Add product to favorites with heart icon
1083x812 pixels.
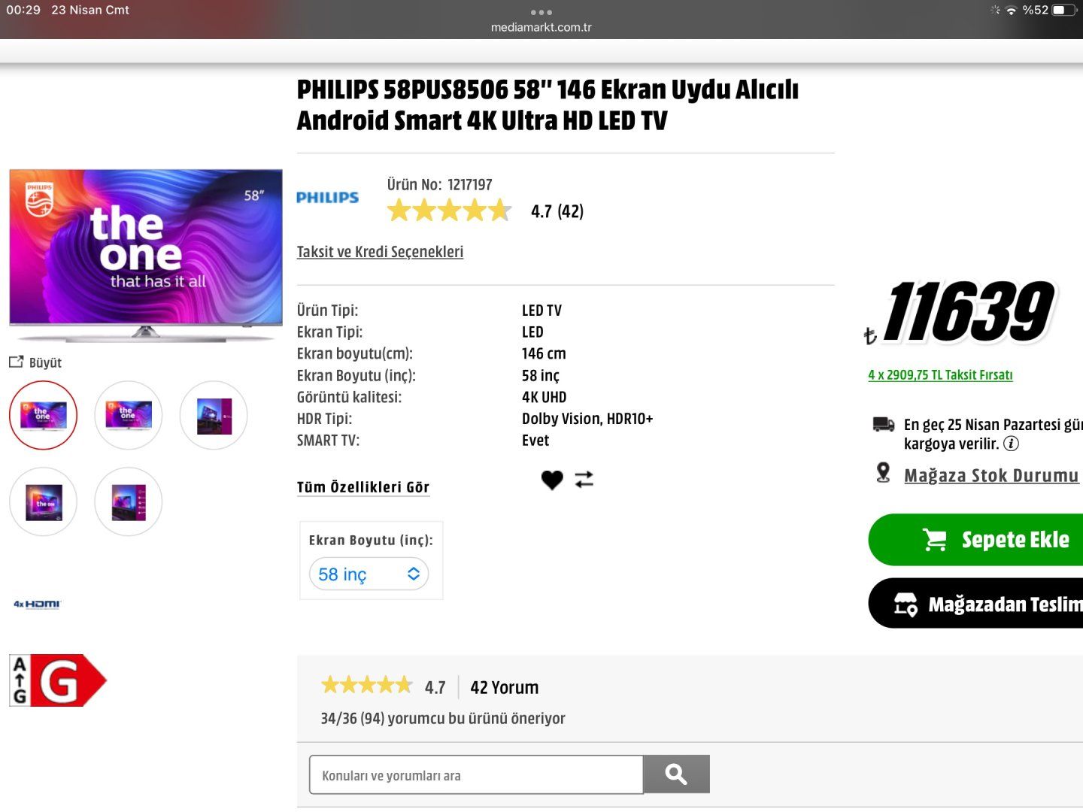point(552,480)
